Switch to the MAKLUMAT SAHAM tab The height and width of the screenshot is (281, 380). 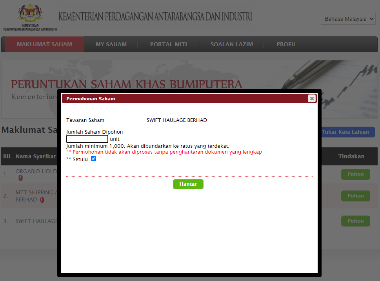tap(44, 44)
